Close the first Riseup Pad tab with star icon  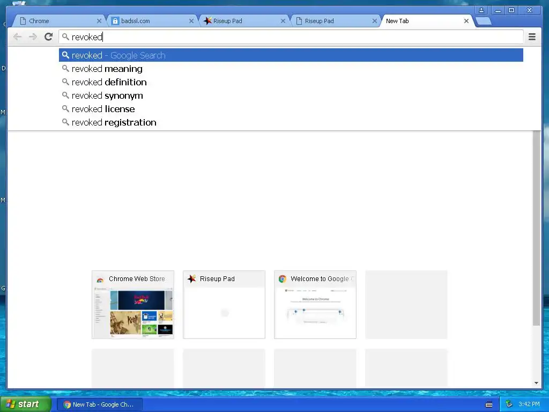[x=283, y=21]
